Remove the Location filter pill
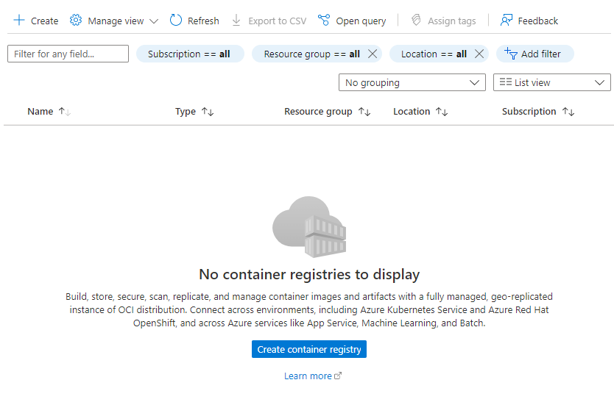614x402 pixels. click(479, 54)
